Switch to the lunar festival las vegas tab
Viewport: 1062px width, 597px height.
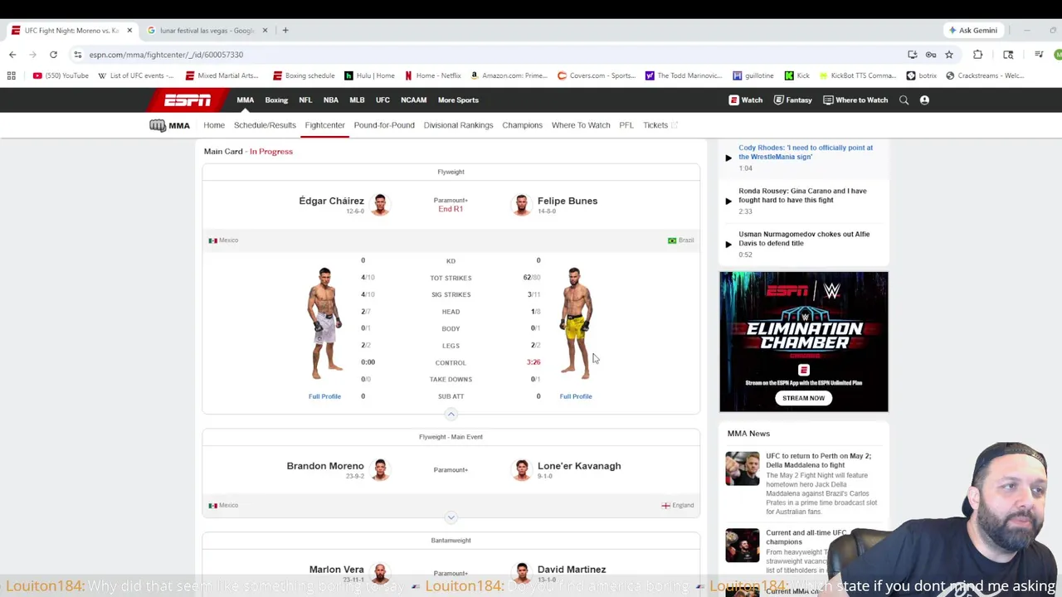pos(207,31)
